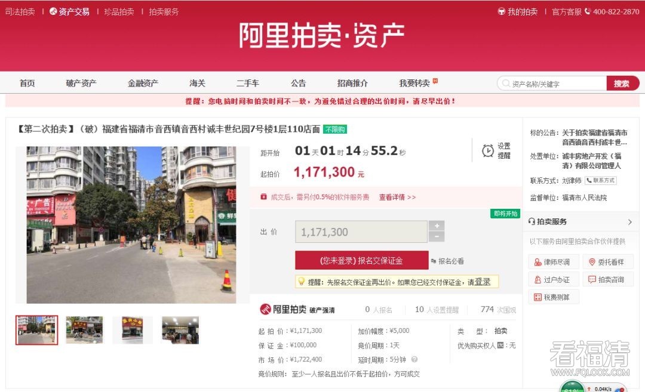Screen dimensions: 645x392
Task: Click the 律师尽调 service icon
Action: [x=537, y=262]
